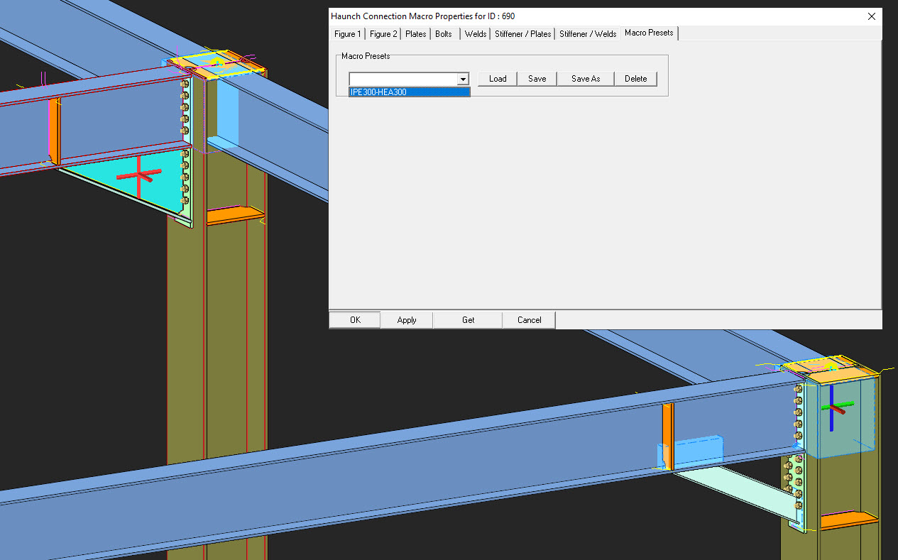This screenshot has height=560, width=898.
Task: Apply the haunch connection settings
Action: (x=407, y=320)
